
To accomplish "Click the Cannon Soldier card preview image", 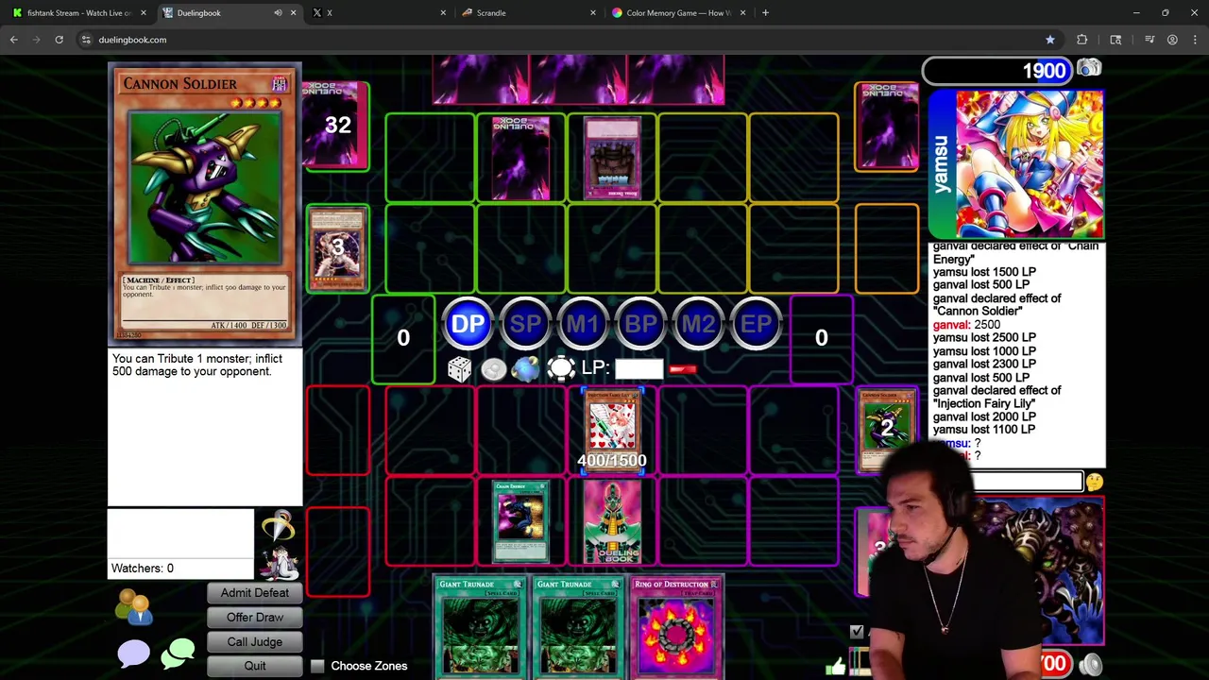I will (204, 188).
